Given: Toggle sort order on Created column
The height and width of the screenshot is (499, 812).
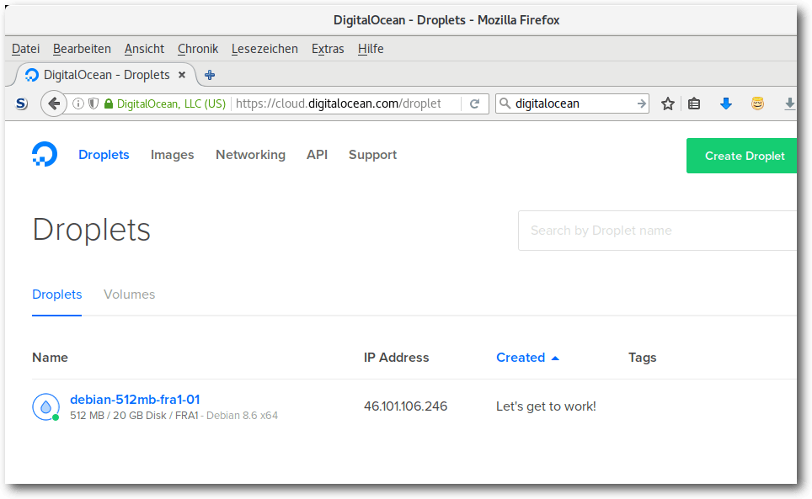Looking at the screenshot, I should pyautogui.click(x=527, y=358).
